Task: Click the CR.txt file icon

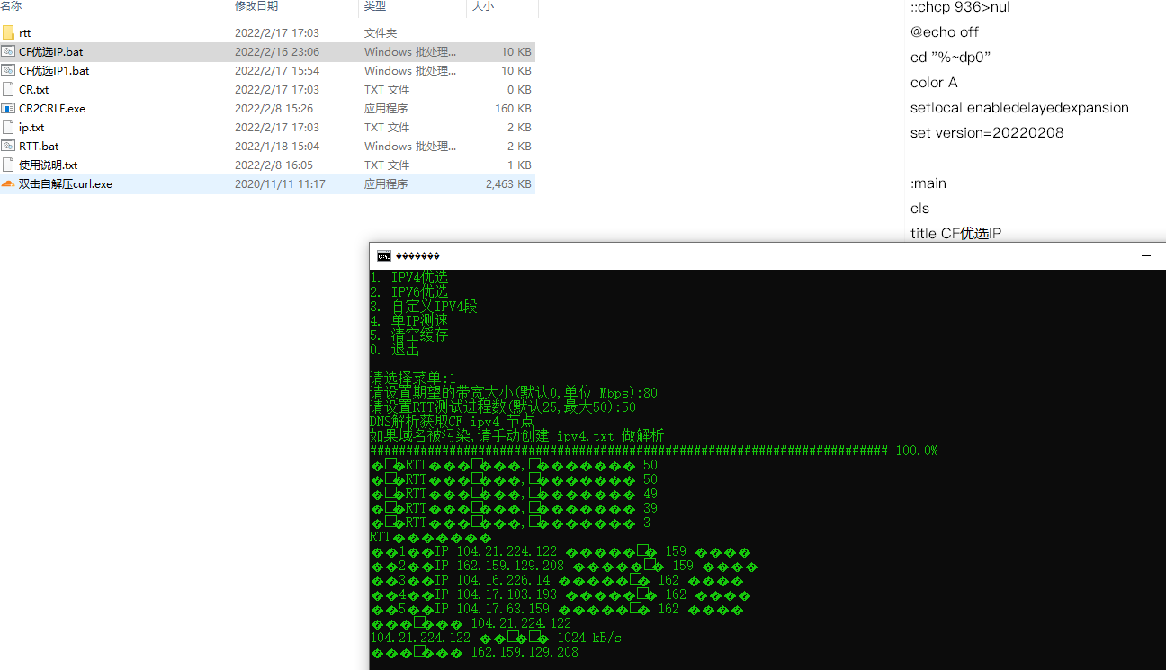Action: click(x=9, y=89)
